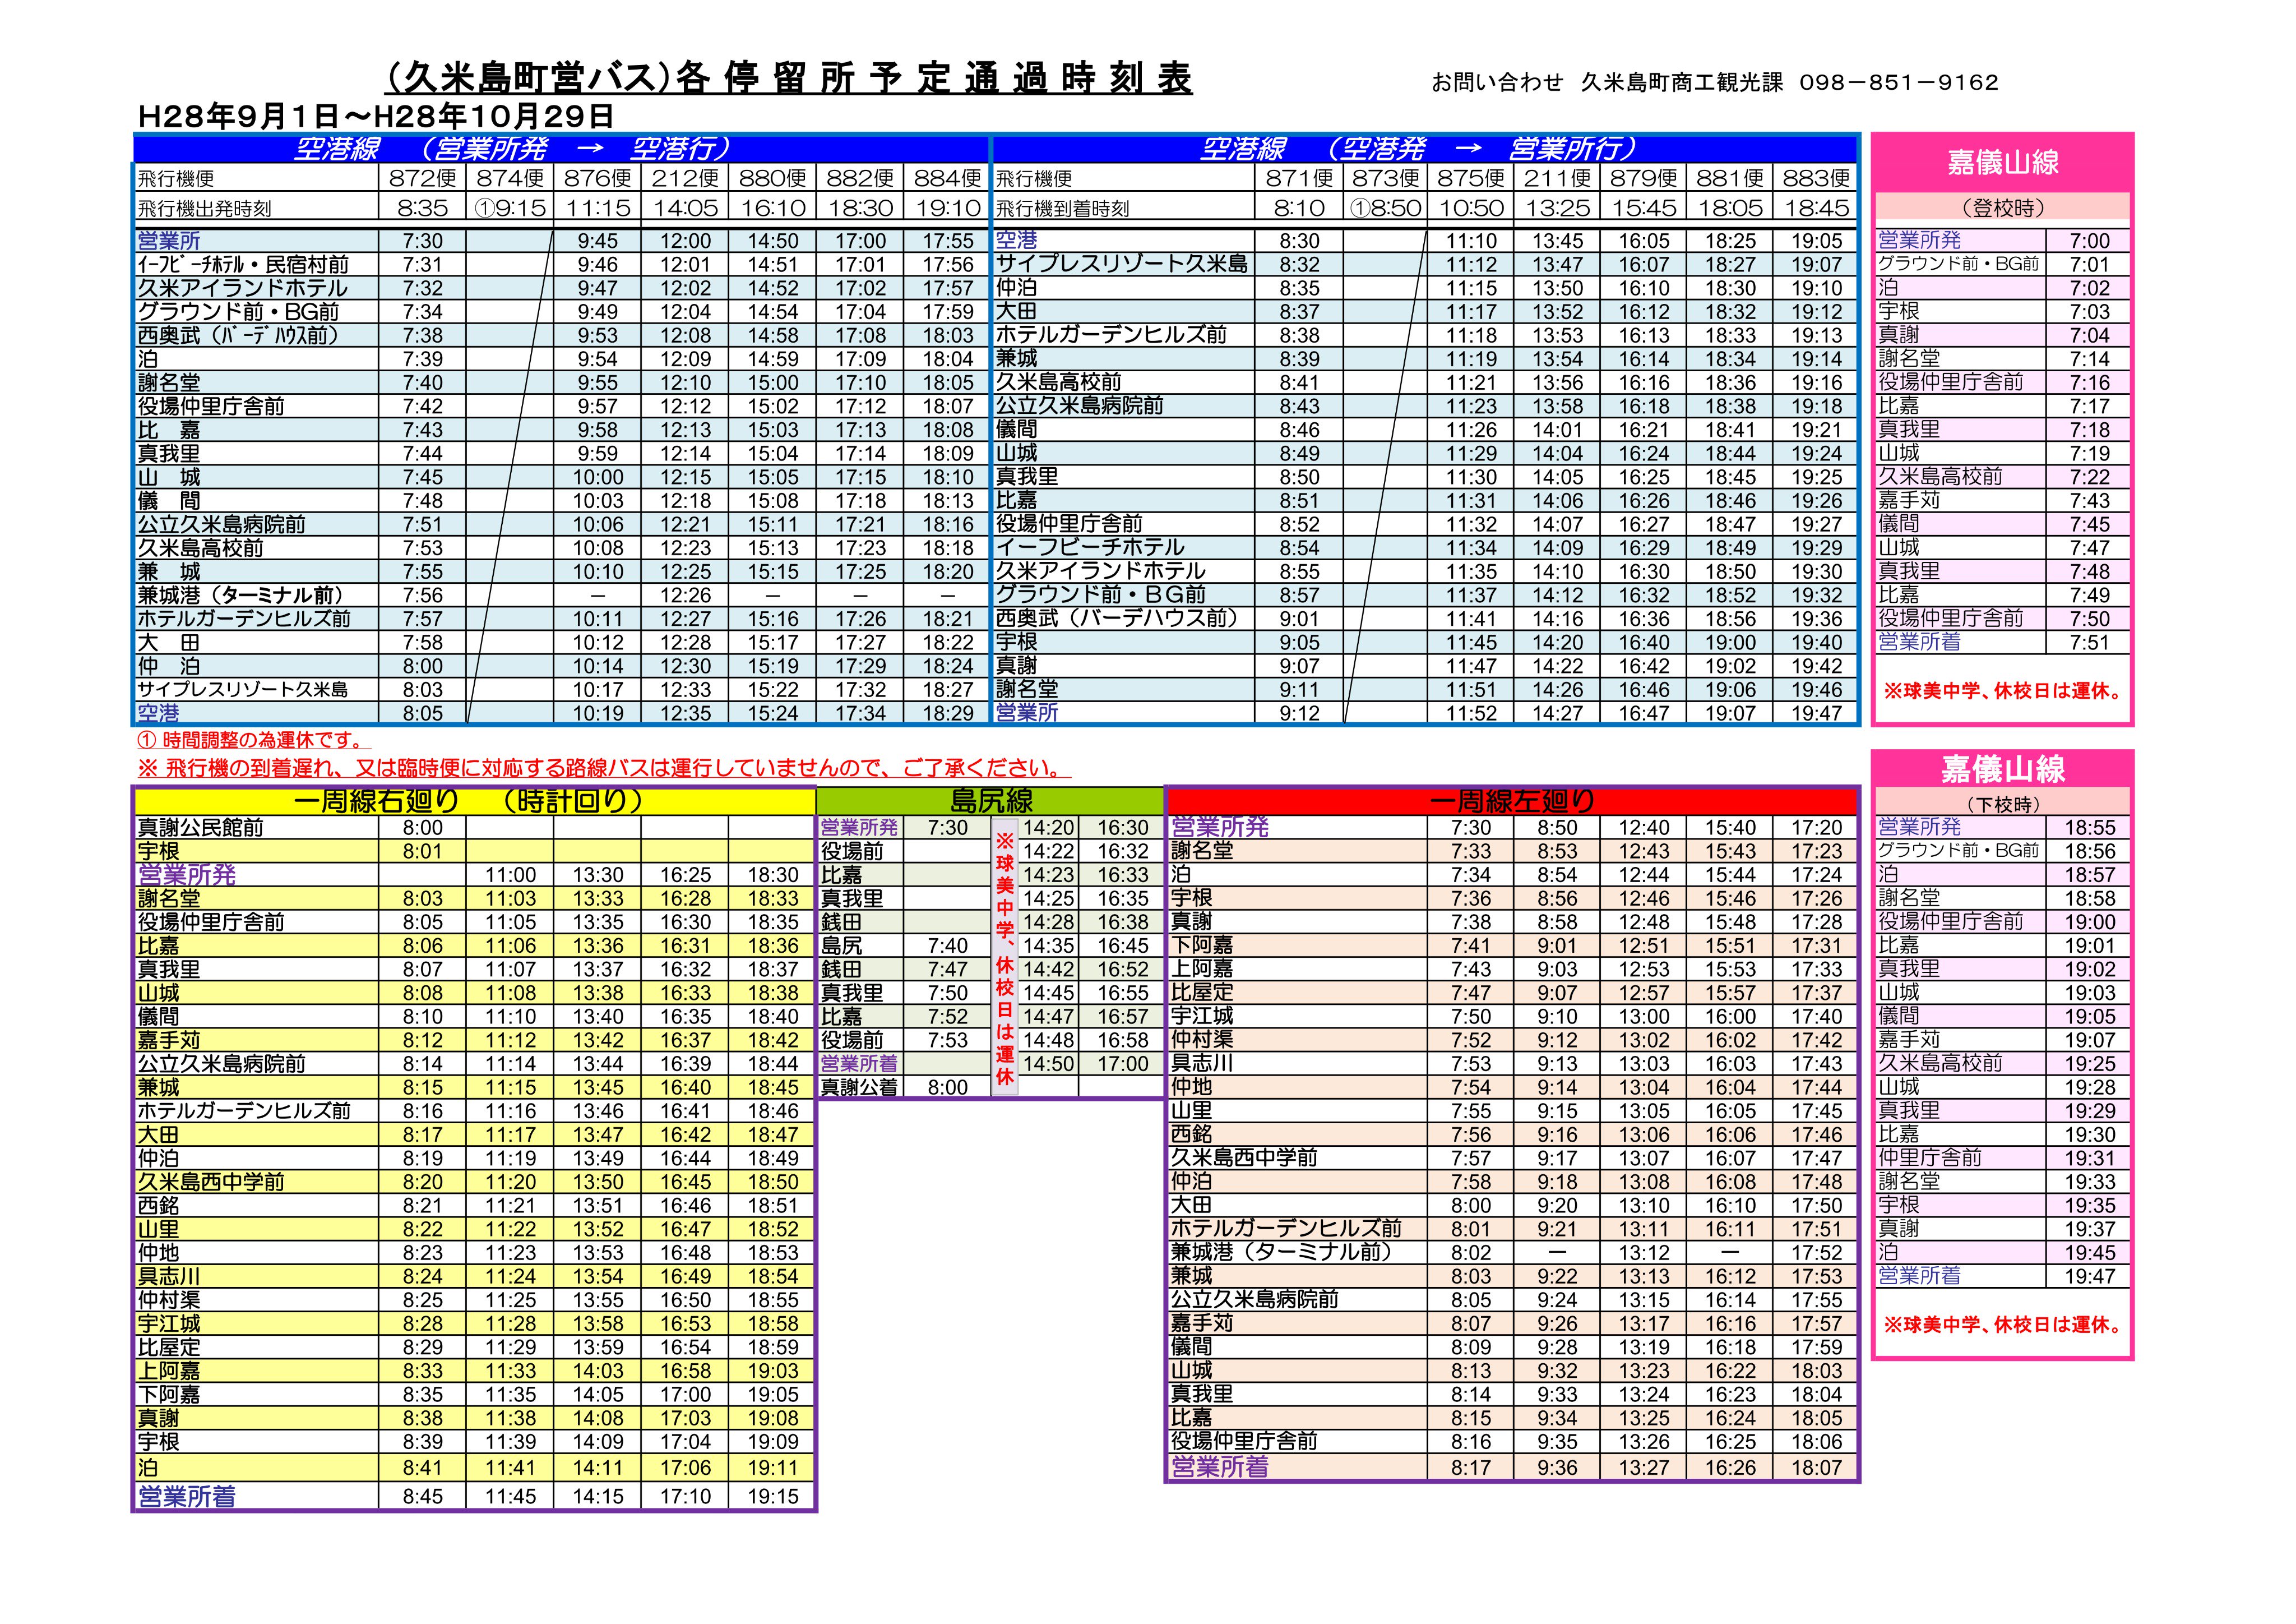Click 久米島高校前 19:25 in 下校時 table

(x=2002, y=1064)
